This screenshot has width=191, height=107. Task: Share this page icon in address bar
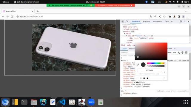(160, 17)
